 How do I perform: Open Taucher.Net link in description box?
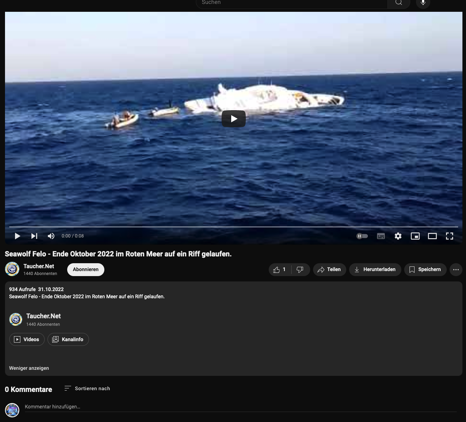pyautogui.click(x=44, y=316)
